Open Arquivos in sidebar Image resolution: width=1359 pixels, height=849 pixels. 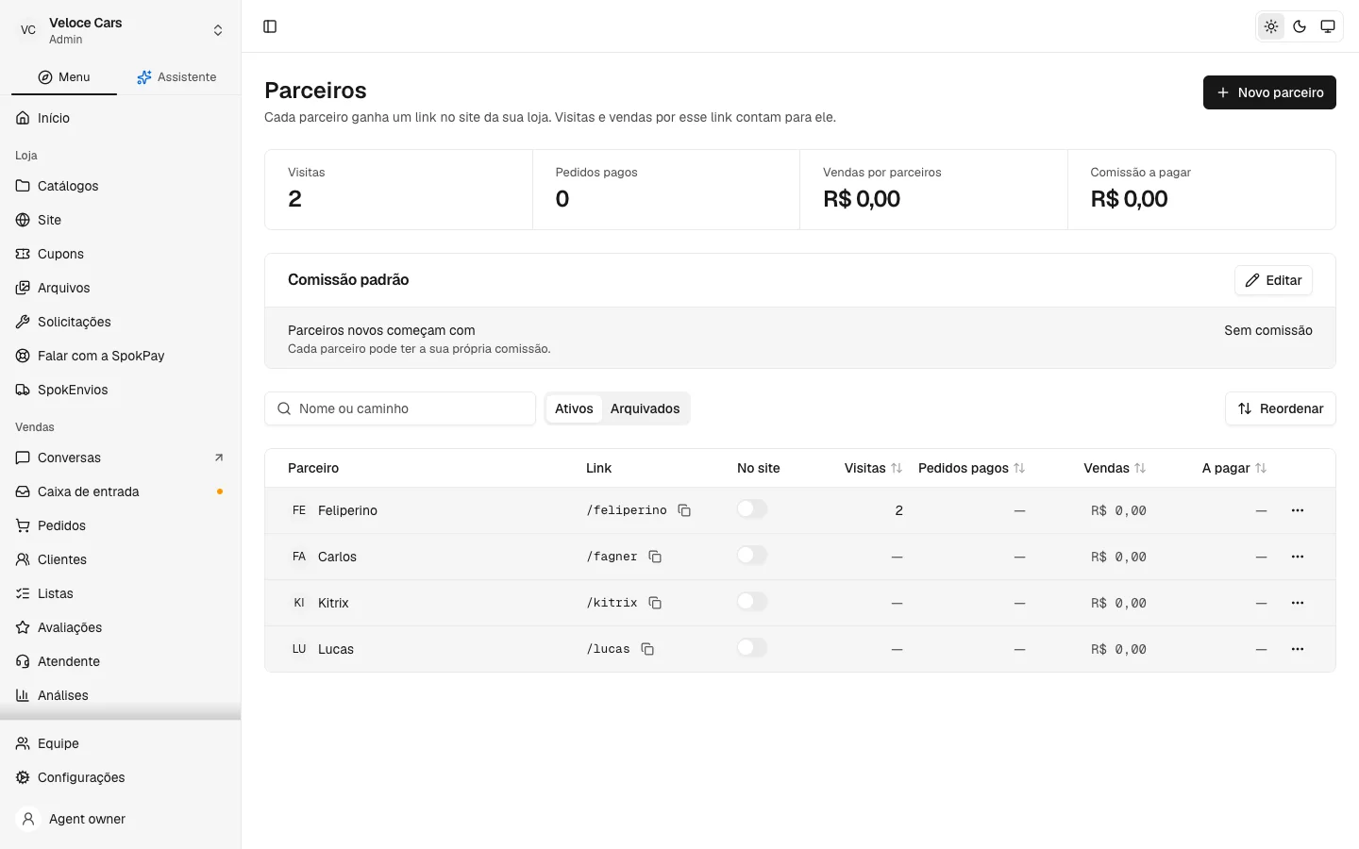(x=121, y=288)
